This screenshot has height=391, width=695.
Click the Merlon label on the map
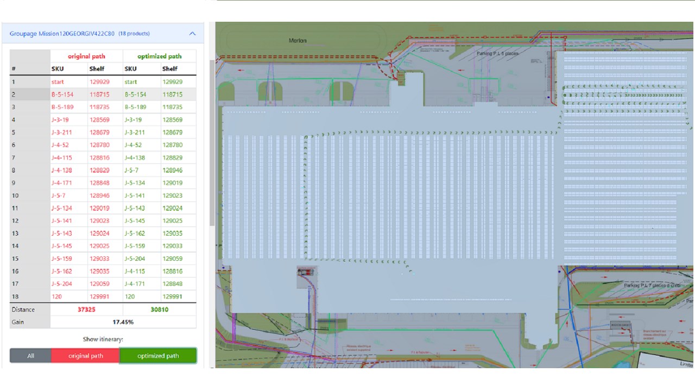tap(298, 41)
